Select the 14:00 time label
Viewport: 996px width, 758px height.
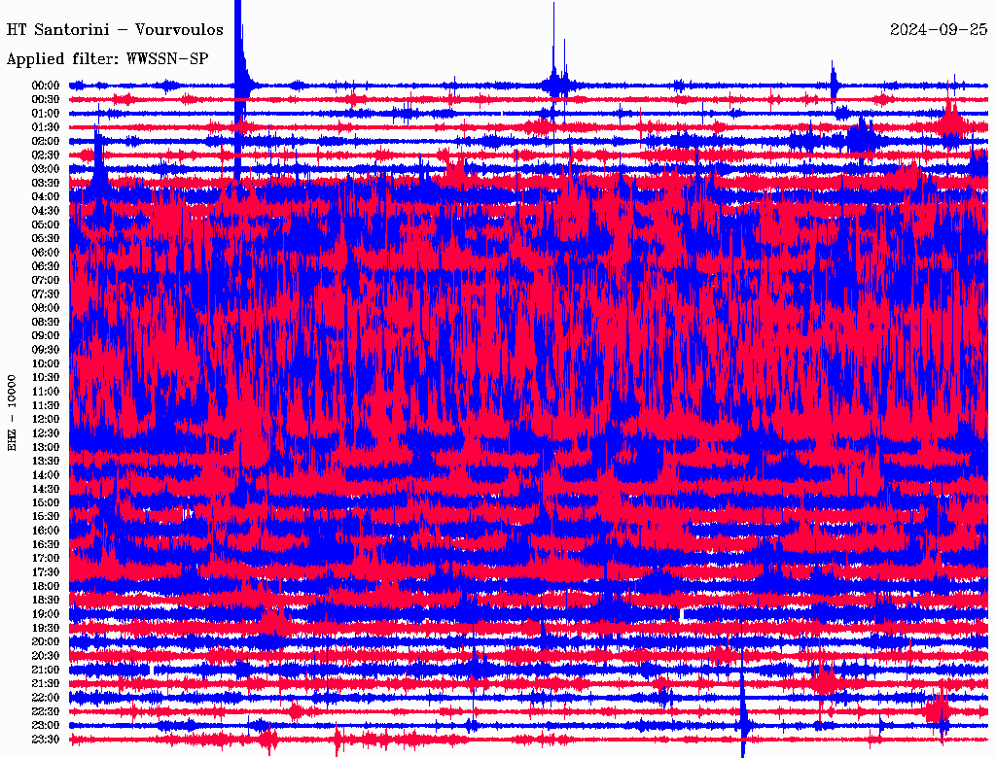pos(46,475)
